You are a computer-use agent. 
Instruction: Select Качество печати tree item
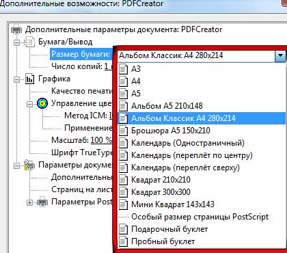[x=82, y=91]
